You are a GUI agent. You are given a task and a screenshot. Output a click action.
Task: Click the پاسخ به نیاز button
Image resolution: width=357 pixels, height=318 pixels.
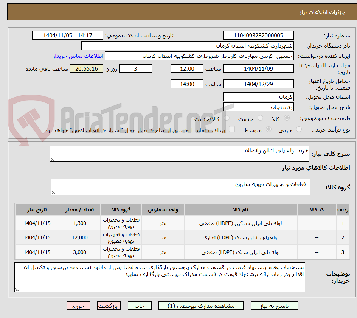(x=274, y=306)
